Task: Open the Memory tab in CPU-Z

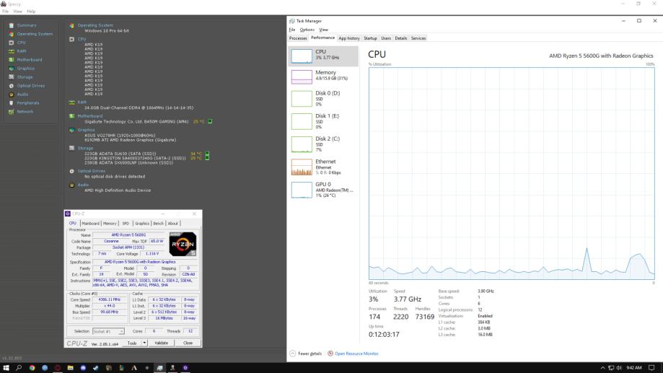Action: [110, 223]
